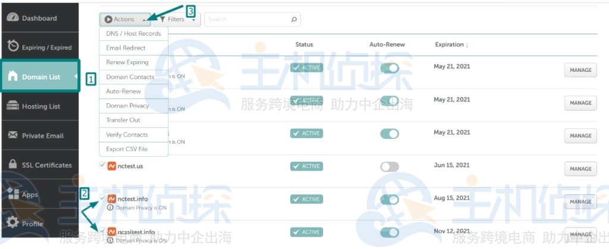Open the nctest.us domain link
Viewport: 609px width, 249px height.
(x=130, y=166)
